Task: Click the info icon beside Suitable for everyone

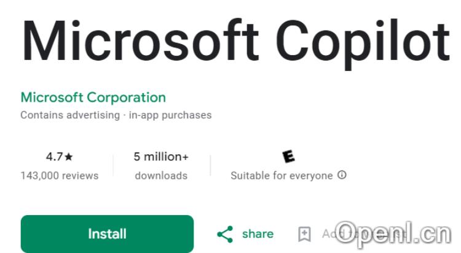Action: point(342,175)
